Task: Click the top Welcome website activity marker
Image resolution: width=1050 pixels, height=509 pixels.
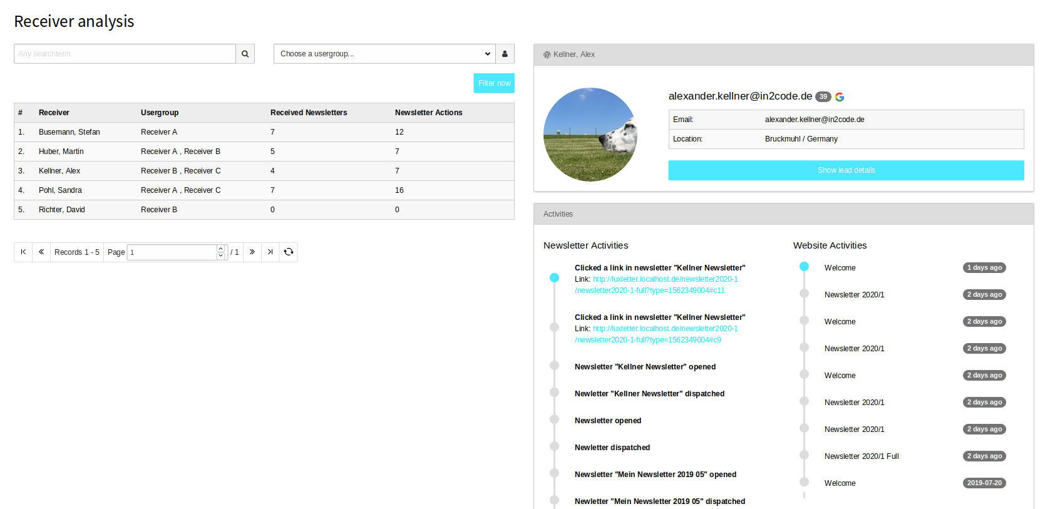Action: pyautogui.click(x=804, y=267)
